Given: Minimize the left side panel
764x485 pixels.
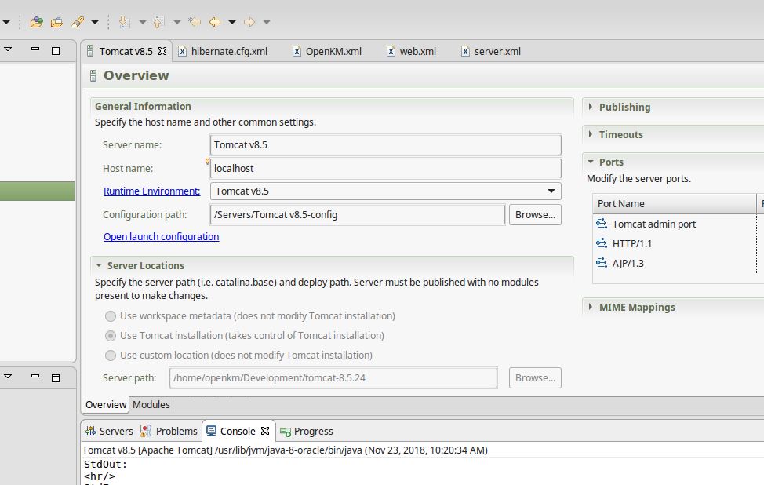Looking at the screenshot, I should 35,50.
